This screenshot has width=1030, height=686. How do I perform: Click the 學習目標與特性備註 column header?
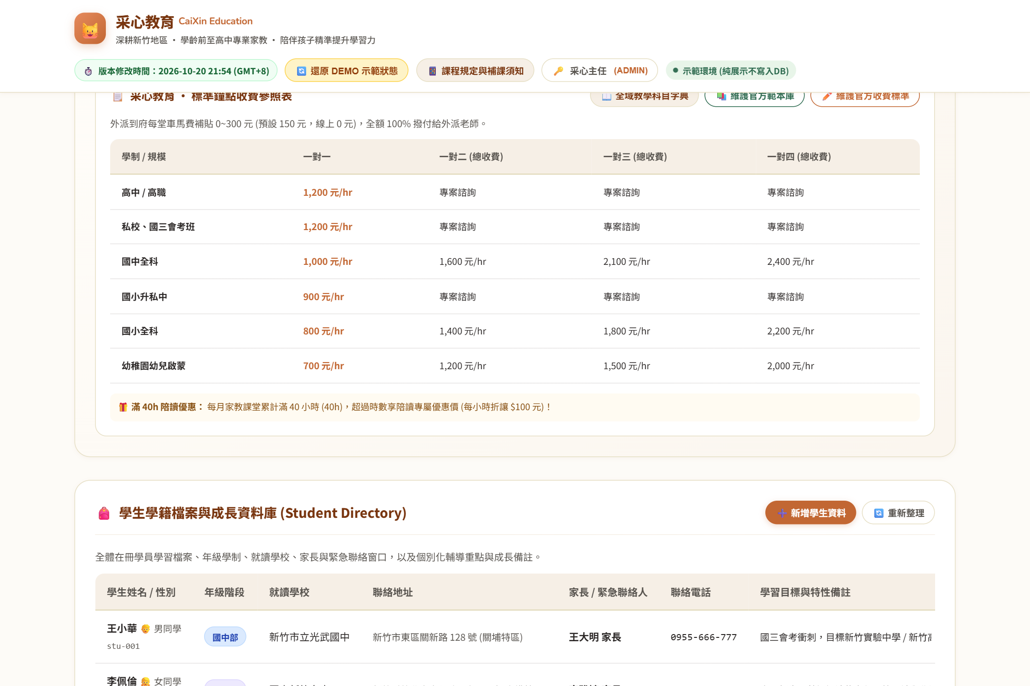[805, 592]
